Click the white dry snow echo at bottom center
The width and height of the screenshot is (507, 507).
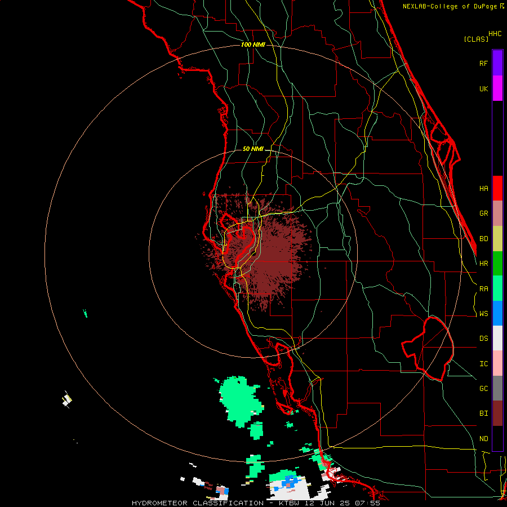(290, 489)
